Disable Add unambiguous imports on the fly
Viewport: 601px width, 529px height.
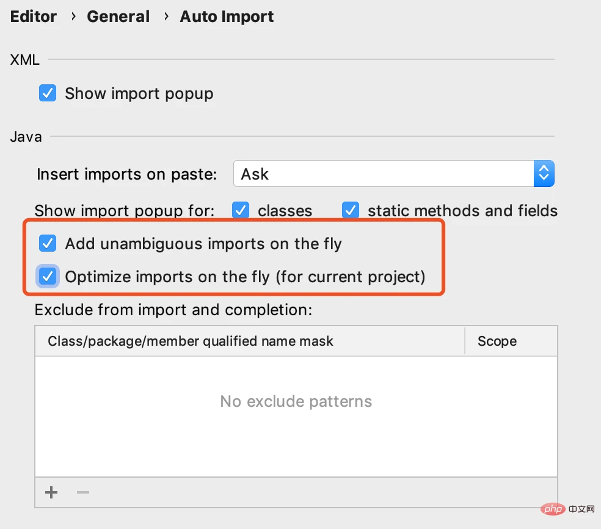point(48,243)
